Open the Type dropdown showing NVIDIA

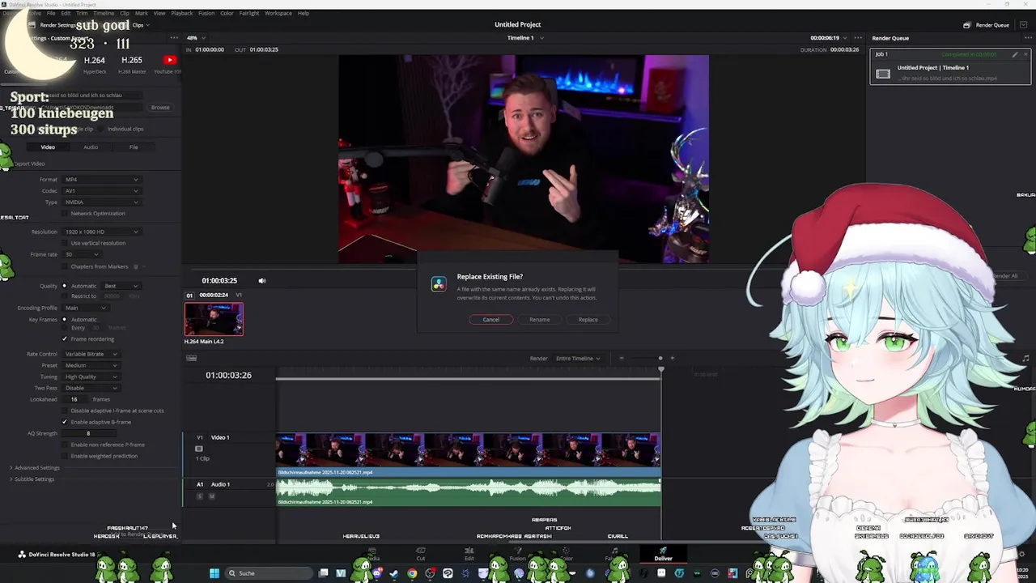[101, 202]
